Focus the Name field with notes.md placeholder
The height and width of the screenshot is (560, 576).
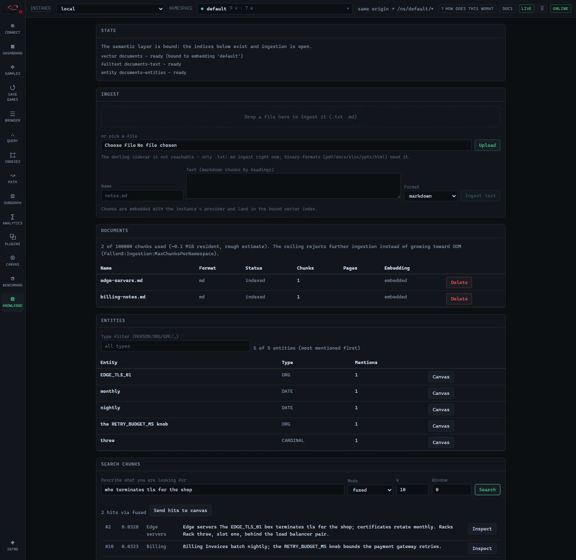point(142,196)
